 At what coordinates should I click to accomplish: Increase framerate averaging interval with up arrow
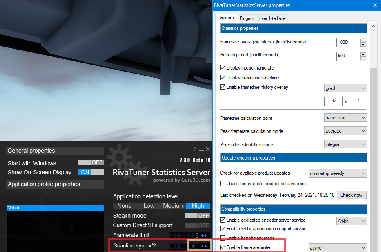pos(363,40)
